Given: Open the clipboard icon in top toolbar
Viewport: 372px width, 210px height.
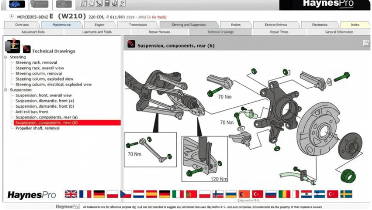Looking at the screenshot, I should [x=91, y=3].
